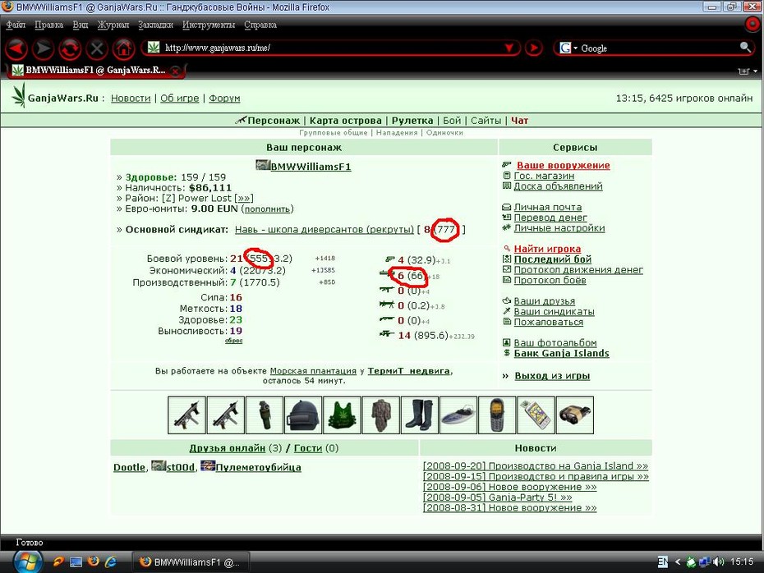Select the grenade equipment slot
The image size is (764, 573).
coord(265,415)
